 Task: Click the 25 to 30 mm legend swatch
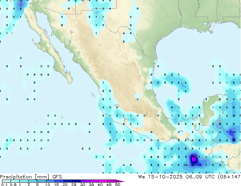77,181
